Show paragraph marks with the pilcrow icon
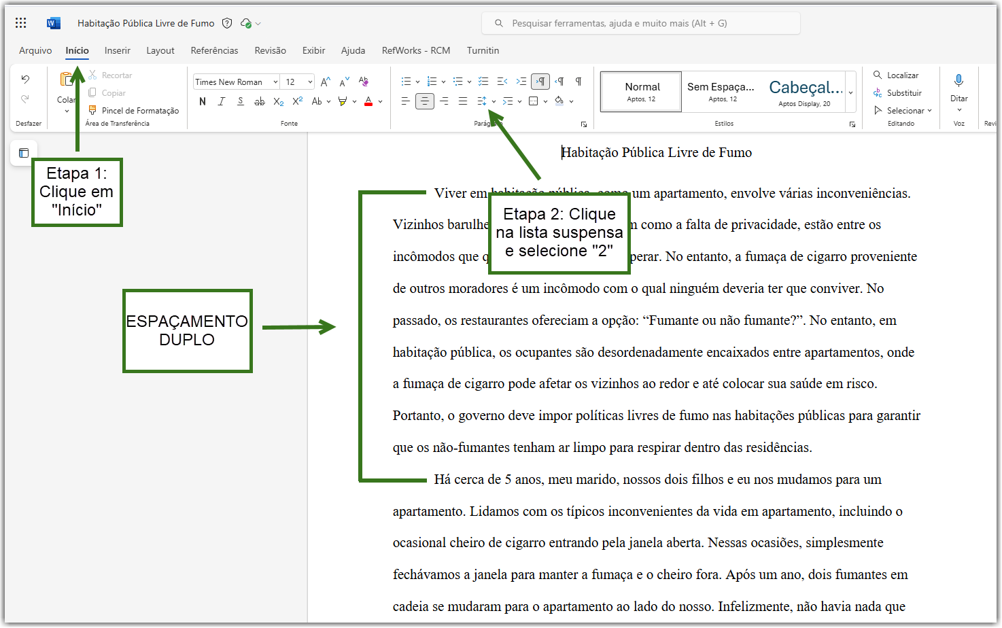Screen dimensions: 1002x628 click(578, 82)
